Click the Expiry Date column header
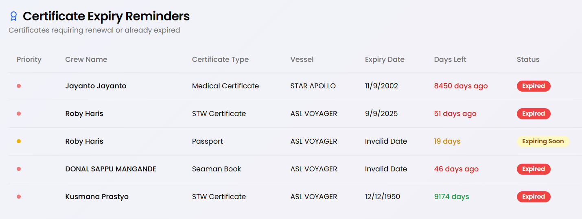This screenshot has width=582, height=219. (x=385, y=59)
